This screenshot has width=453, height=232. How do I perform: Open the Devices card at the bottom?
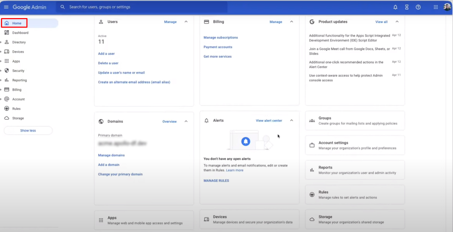coord(249,219)
